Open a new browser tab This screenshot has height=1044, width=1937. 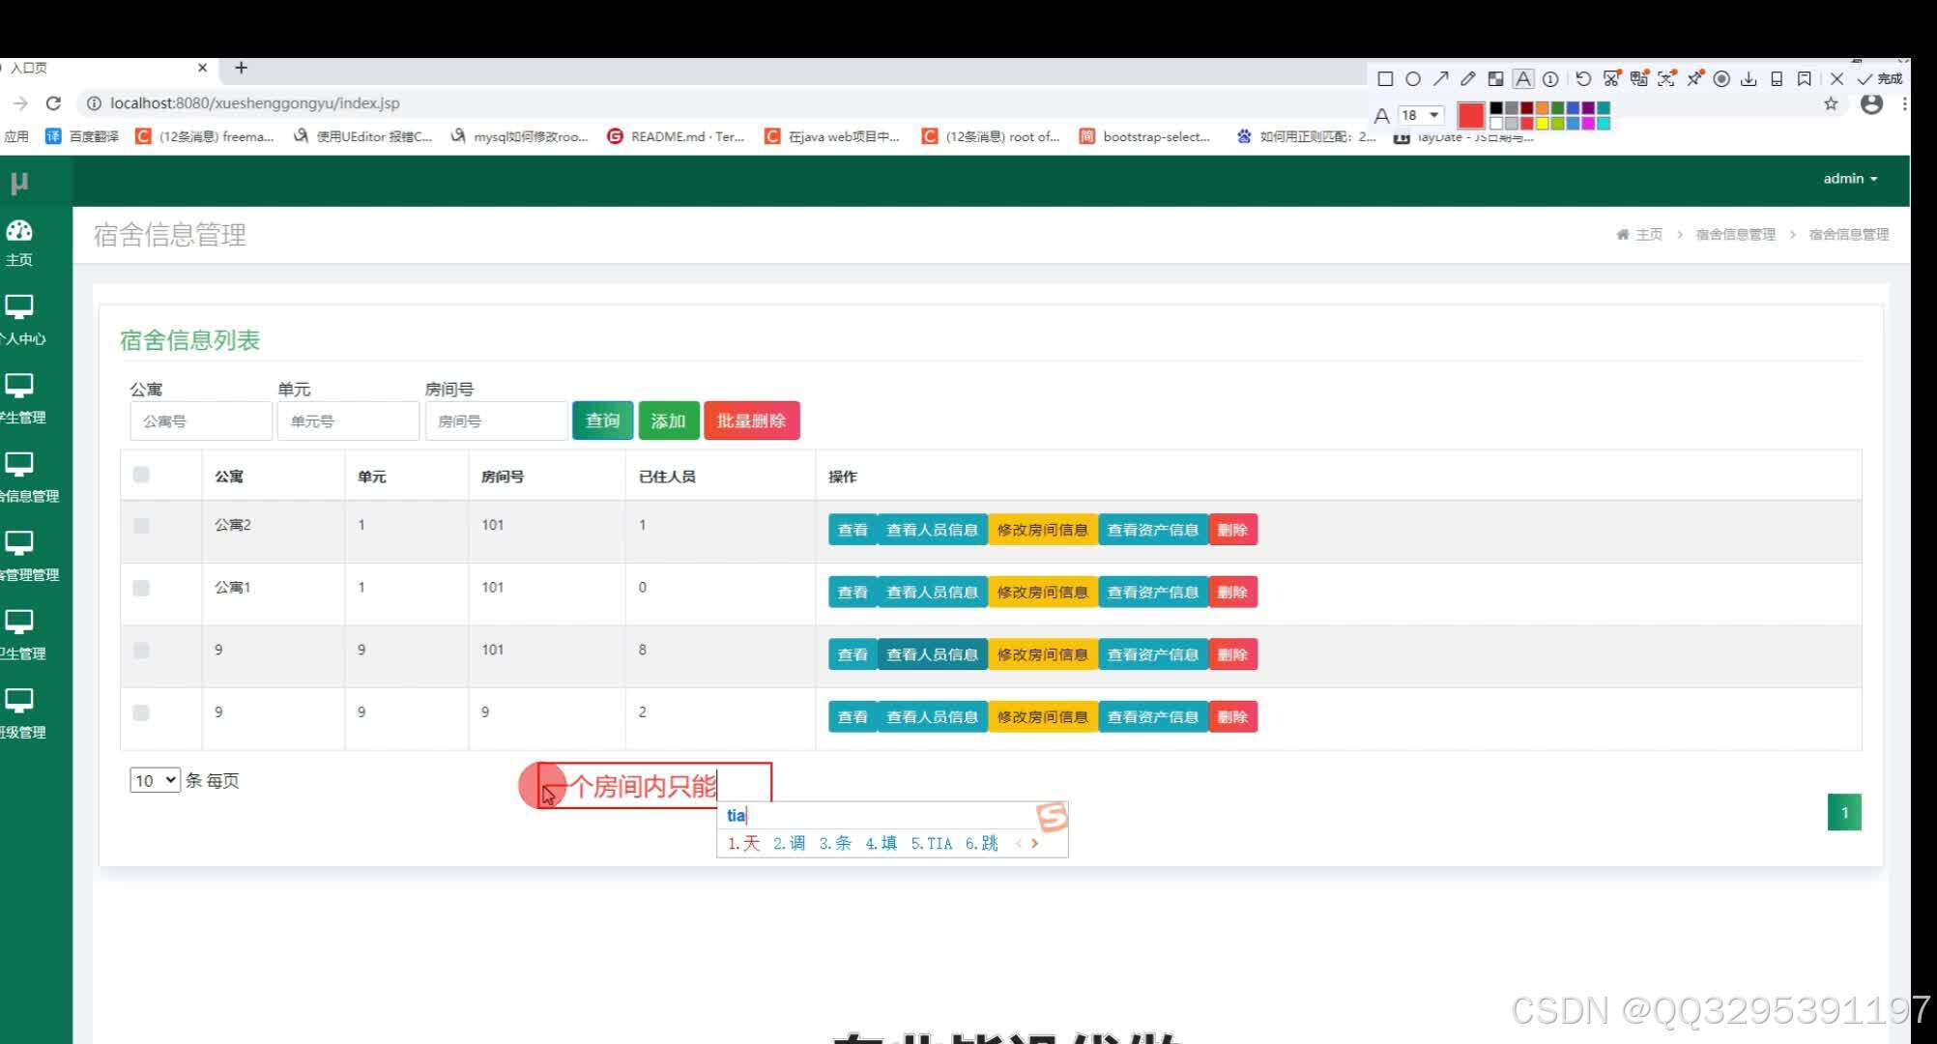pyautogui.click(x=241, y=68)
